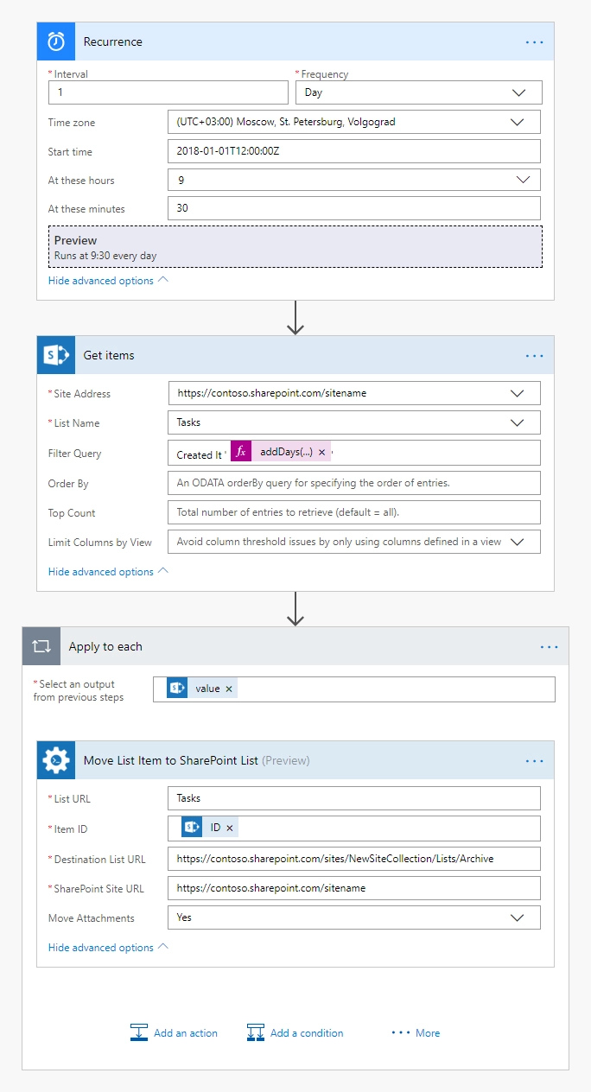Click the Recurrence card title
Viewport: 591px width, 1092px height.
pyautogui.click(x=113, y=42)
